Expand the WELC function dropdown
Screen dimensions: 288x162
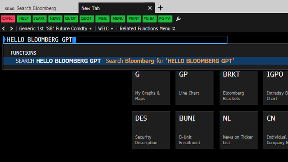click(x=106, y=29)
